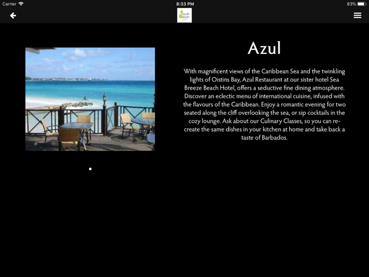Tap the 8:33 PM clock
This screenshot has height=277, width=369.
185,4
